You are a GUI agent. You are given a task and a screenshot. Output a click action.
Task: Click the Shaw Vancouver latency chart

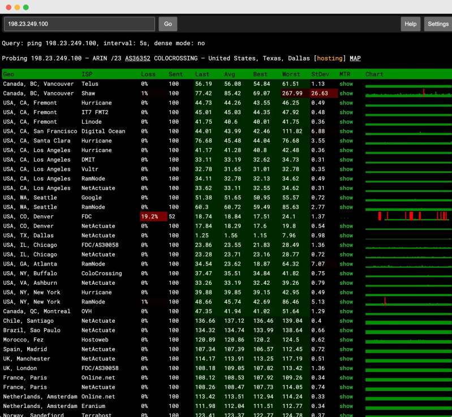(x=408, y=93)
